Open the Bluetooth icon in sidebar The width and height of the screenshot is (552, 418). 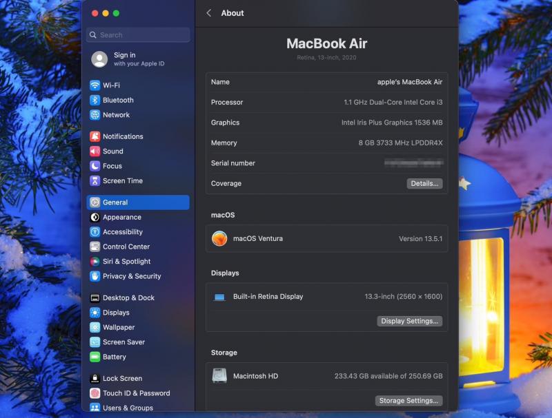[x=95, y=100]
